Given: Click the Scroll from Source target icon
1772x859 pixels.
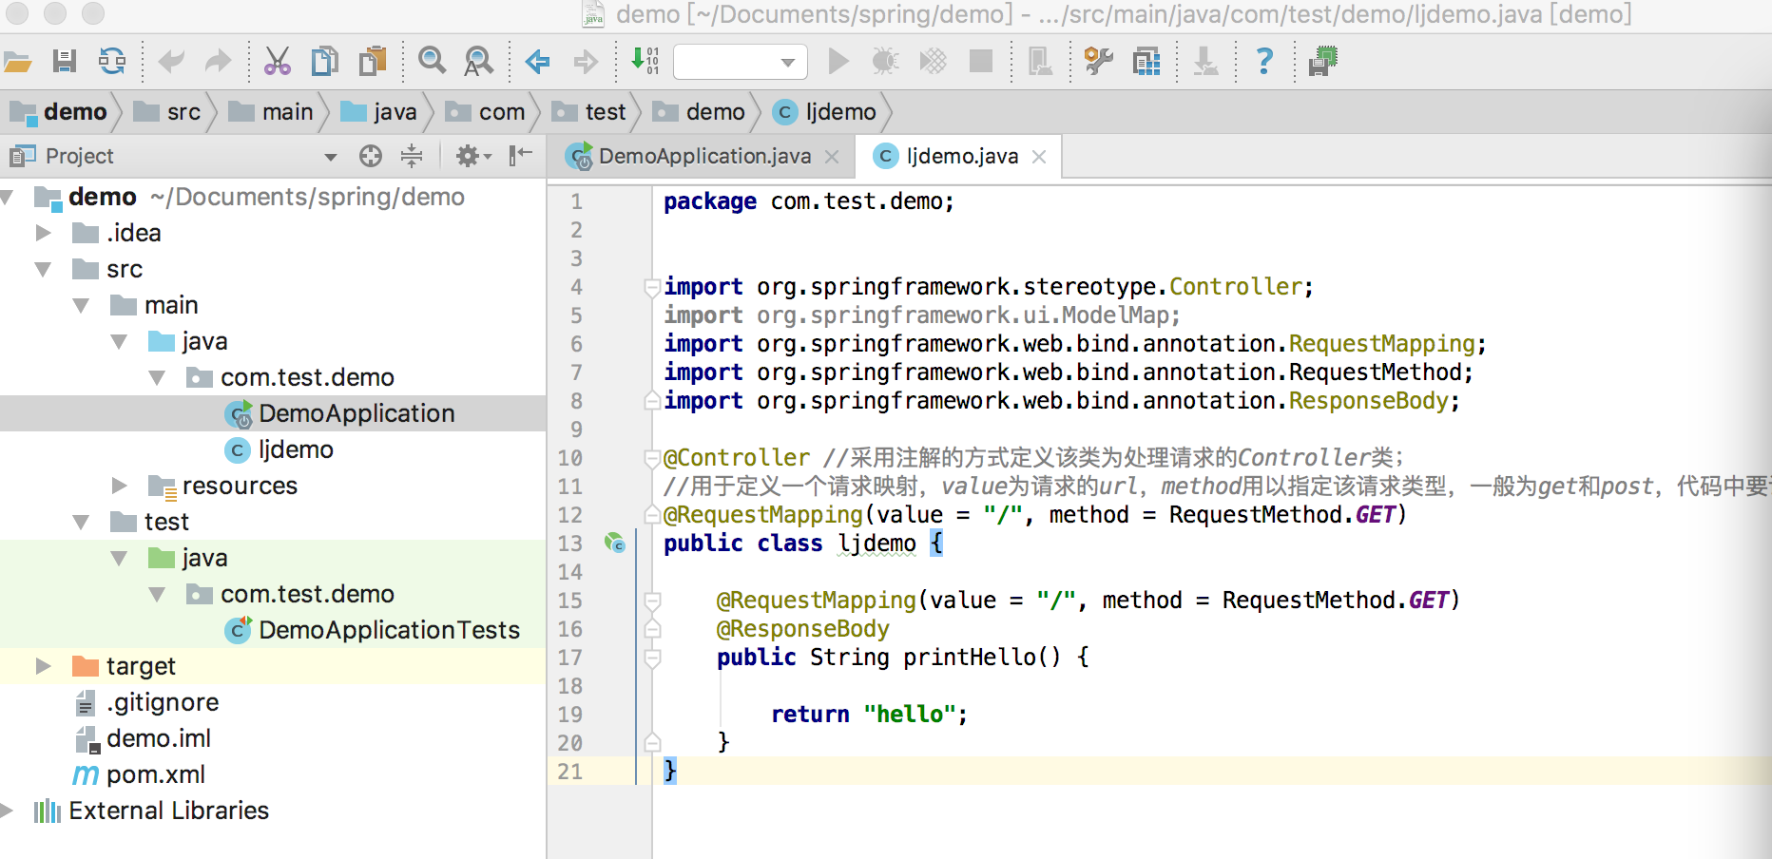Looking at the screenshot, I should pos(371,156).
